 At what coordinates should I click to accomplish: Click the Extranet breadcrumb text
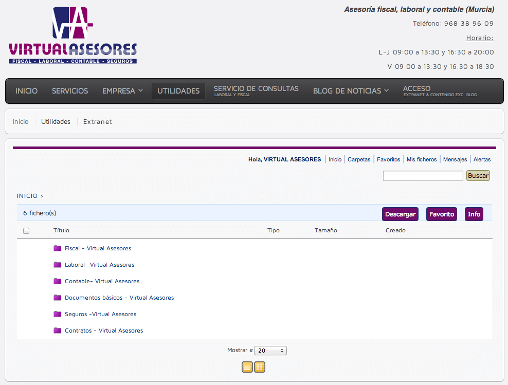coord(98,121)
